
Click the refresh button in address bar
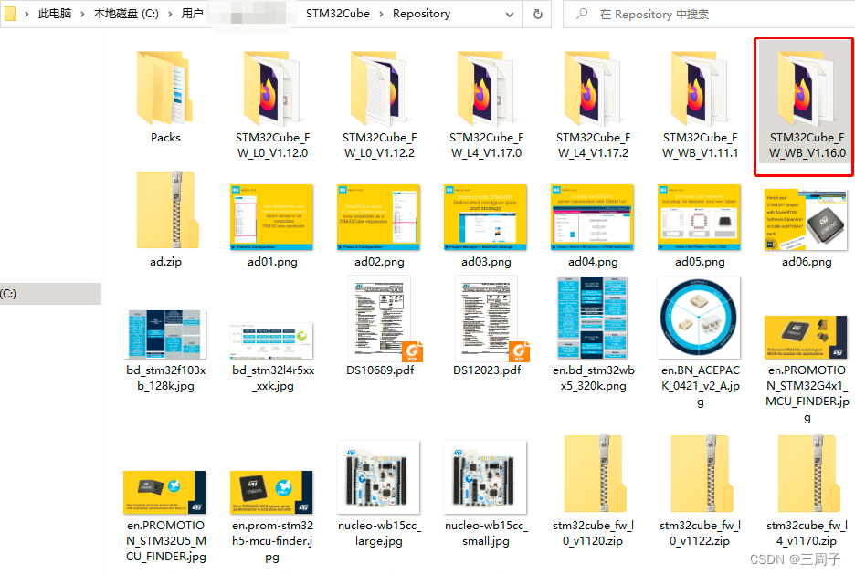click(538, 15)
